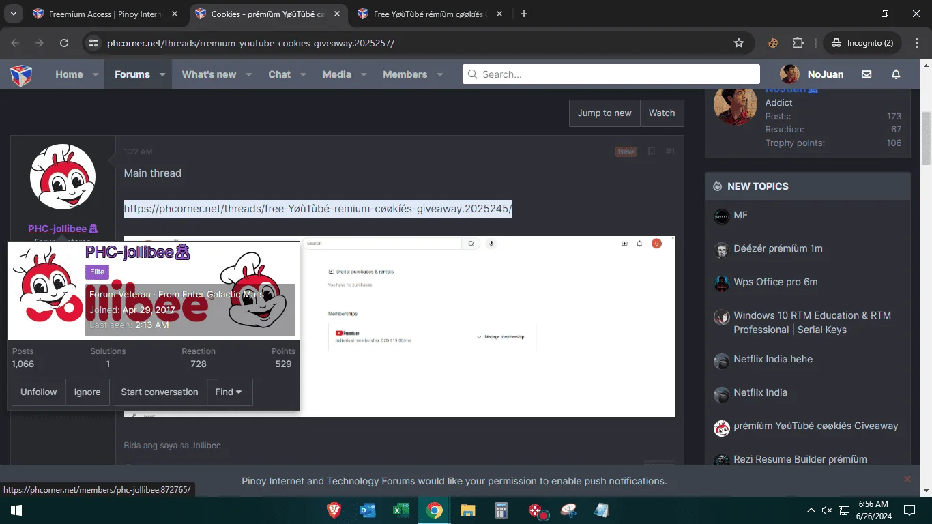The width and height of the screenshot is (932, 524).
Task: Open File Explorer from the taskbar
Action: point(467,510)
